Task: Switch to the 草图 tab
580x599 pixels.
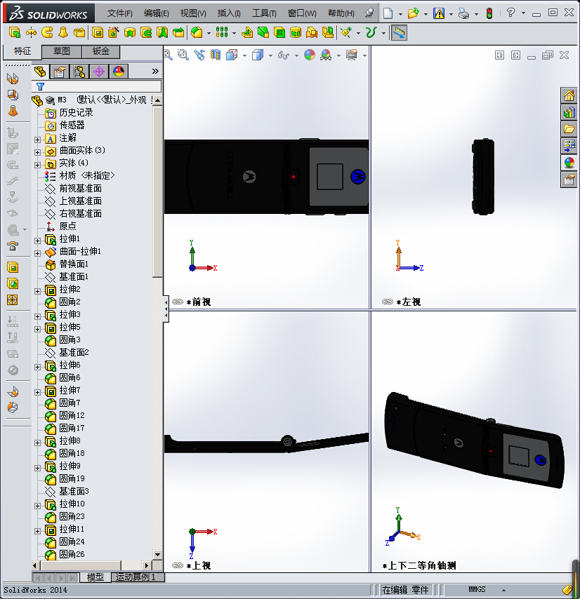Action: point(62,51)
